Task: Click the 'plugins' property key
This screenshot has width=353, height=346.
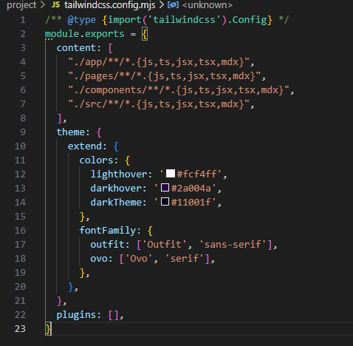Action: pyautogui.click(x=76, y=315)
